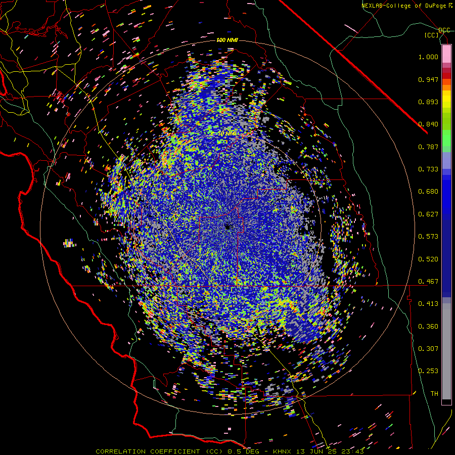Select the 0.680 legend value
Screen dimensions: 455x455
click(428, 192)
